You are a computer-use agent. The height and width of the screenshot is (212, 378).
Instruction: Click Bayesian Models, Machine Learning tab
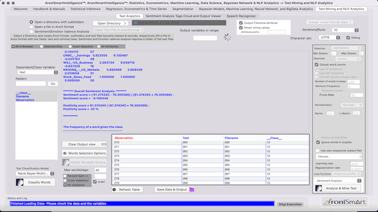(x=256, y=9)
